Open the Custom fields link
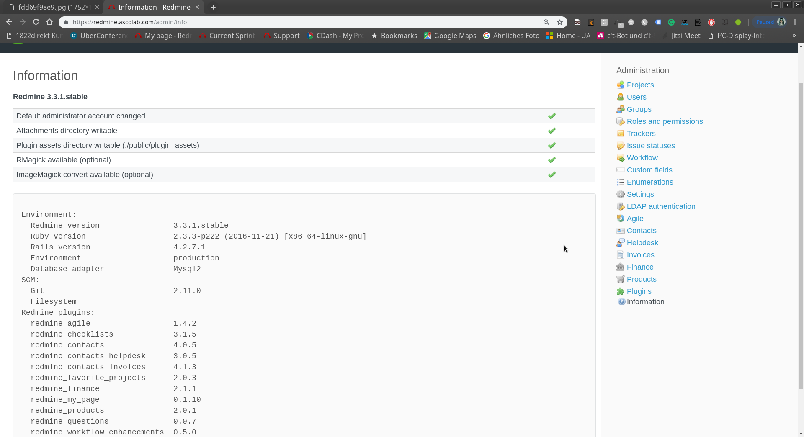 click(x=649, y=170)
